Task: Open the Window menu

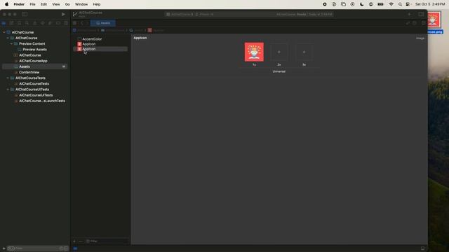Action: [81, 4]
